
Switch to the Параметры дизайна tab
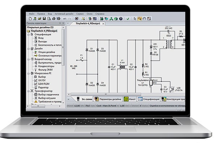pos(108,99)
